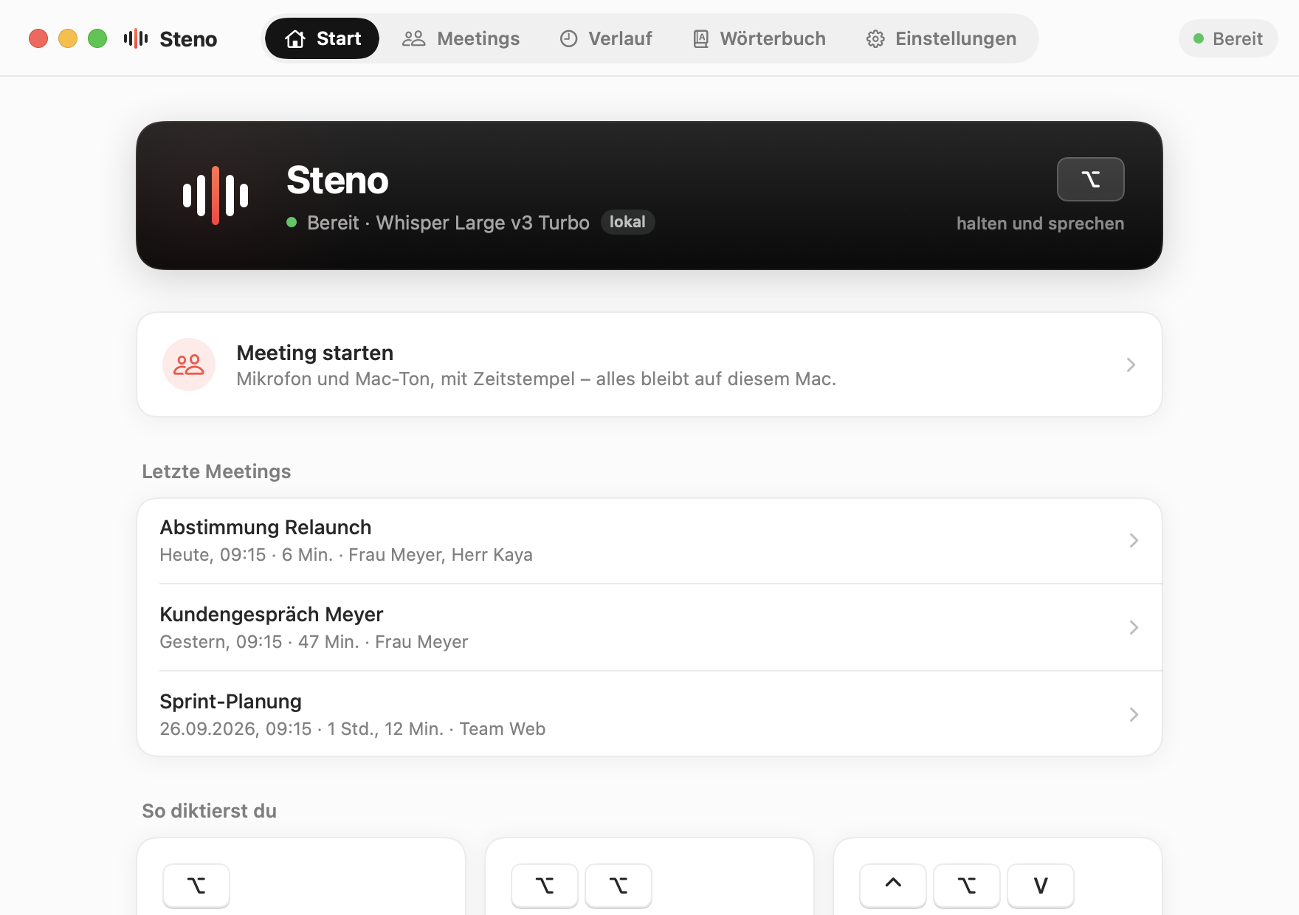The image size is (1299, 915).
Task: Click the single Option key in first dictation card
Action: pos(196,885)
